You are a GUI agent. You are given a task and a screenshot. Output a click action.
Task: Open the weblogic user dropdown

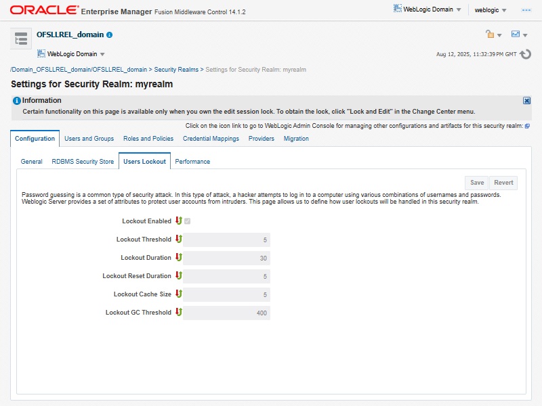(491, 10)
